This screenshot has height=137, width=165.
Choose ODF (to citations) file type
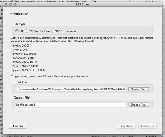click(26, 31)
